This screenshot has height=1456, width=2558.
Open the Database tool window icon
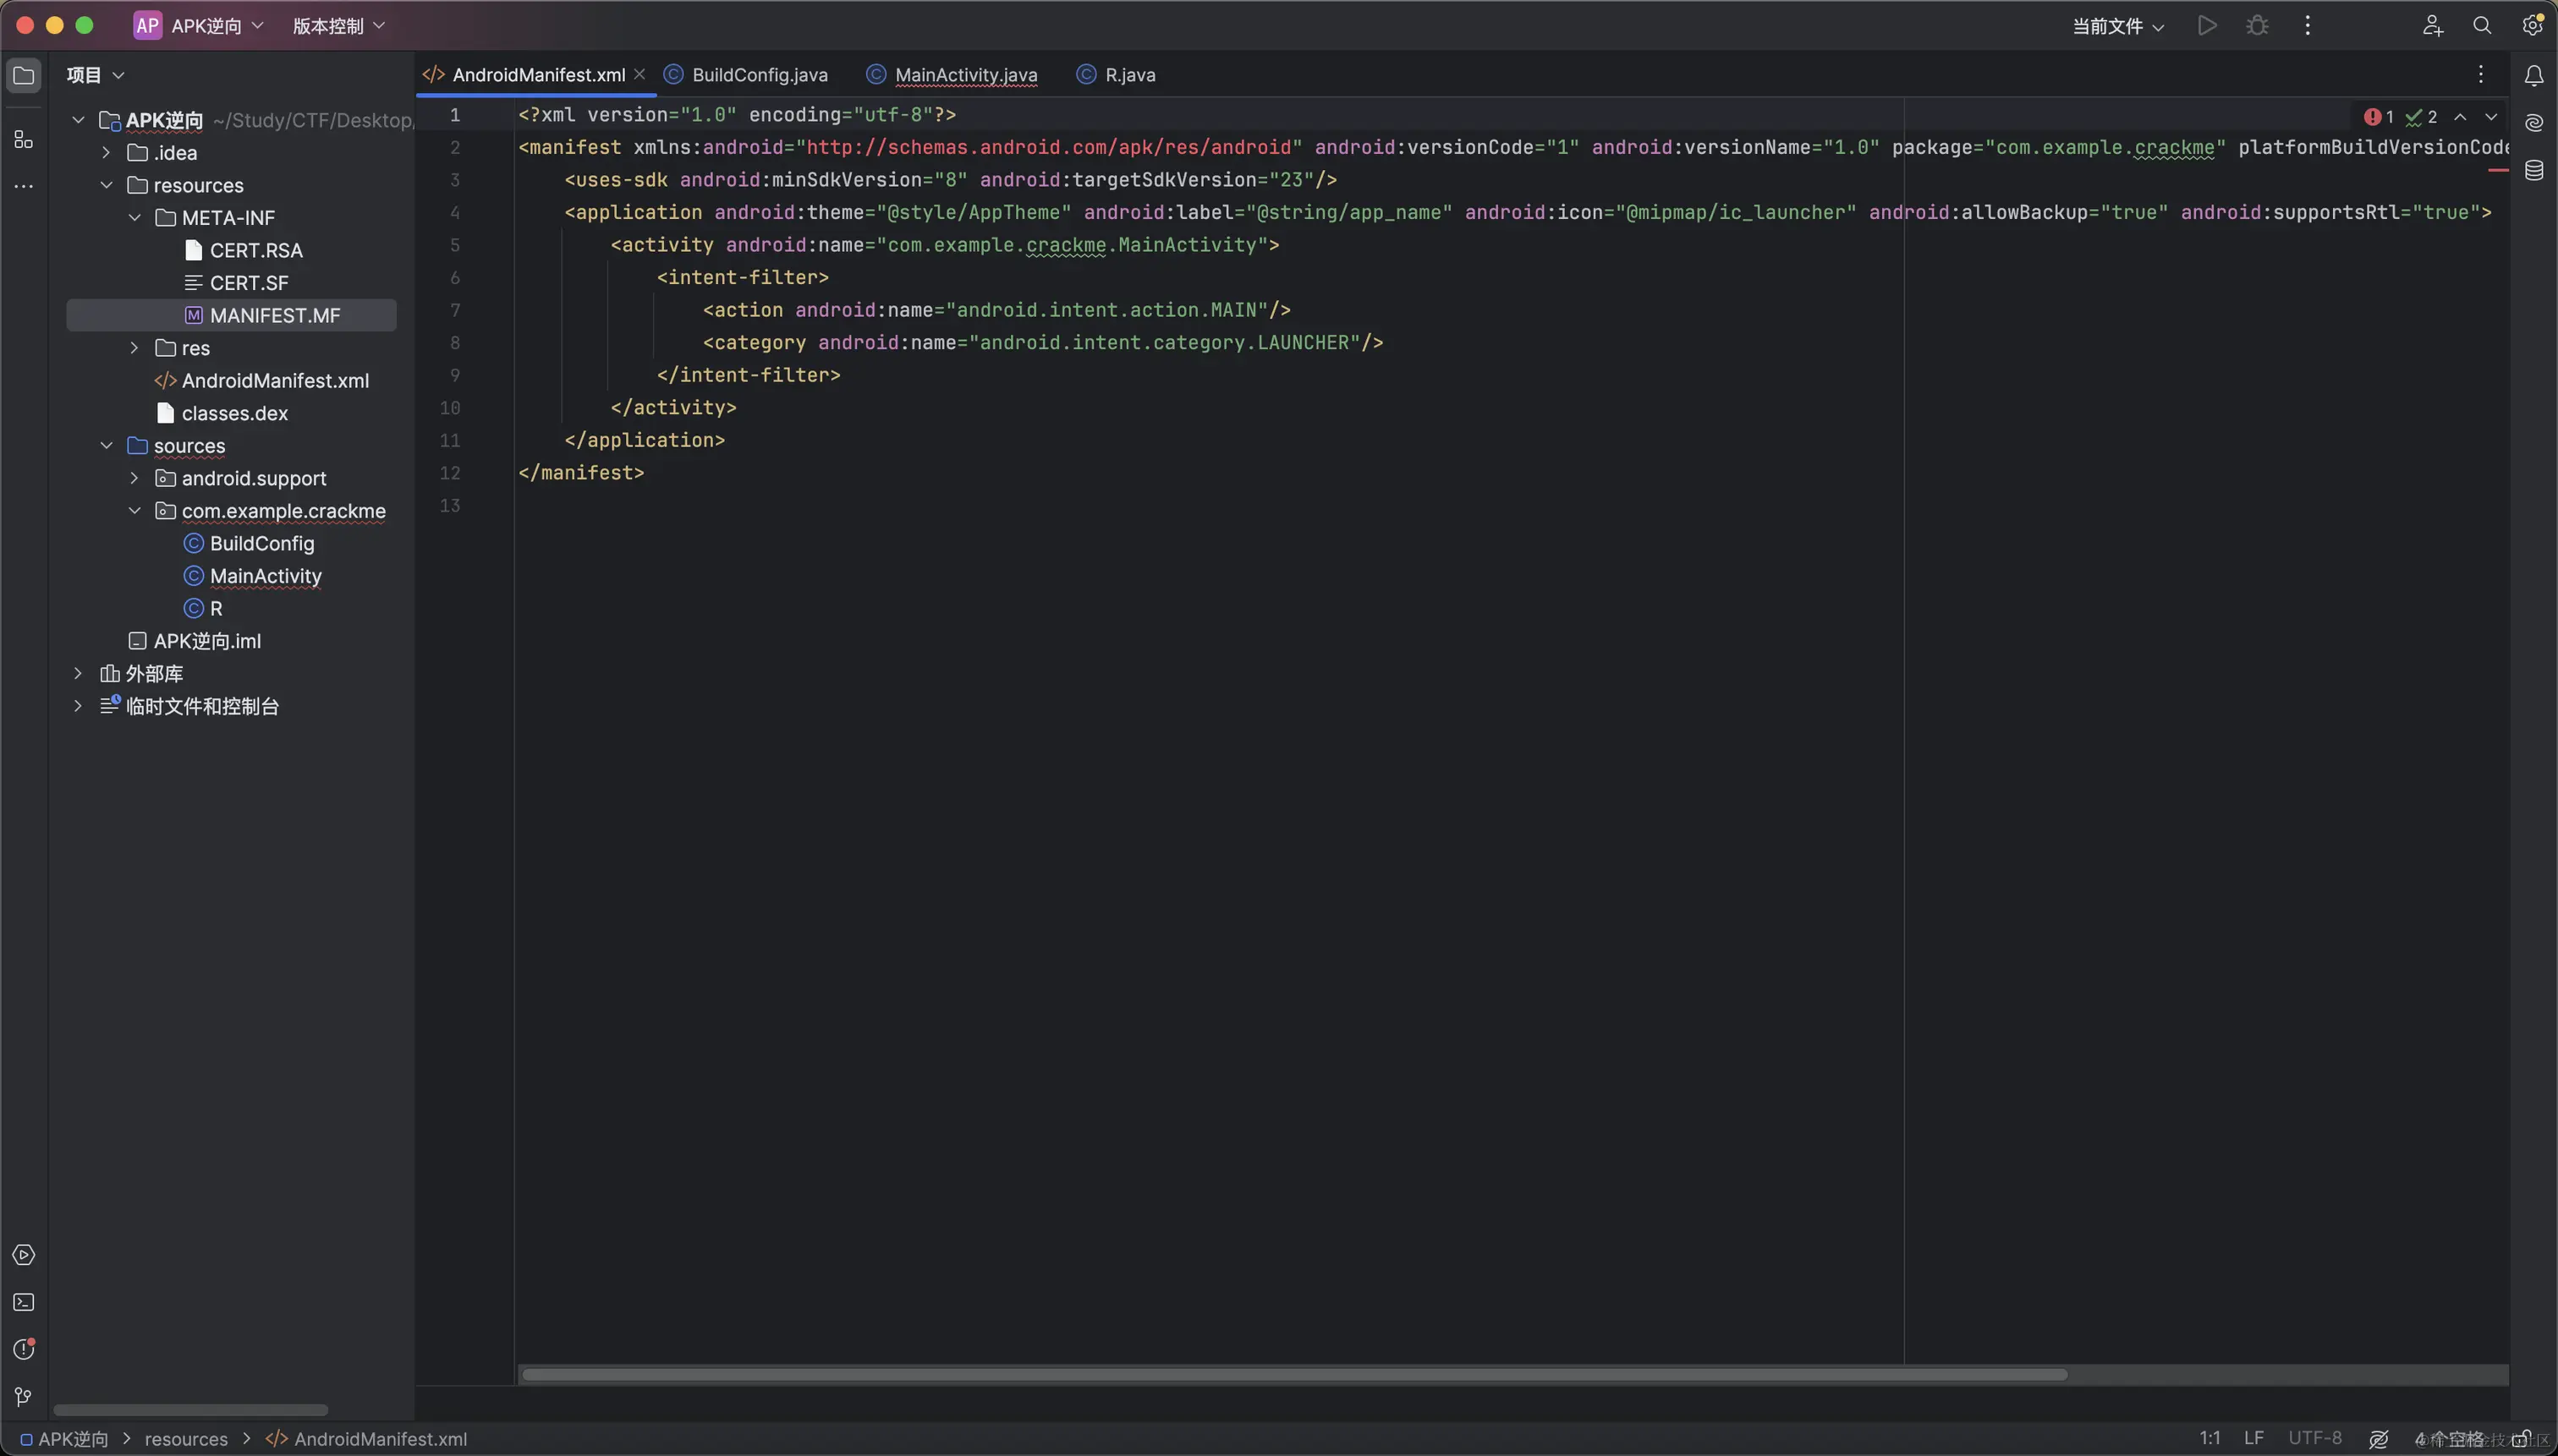pyautogui.click(x=2533, y=170)
